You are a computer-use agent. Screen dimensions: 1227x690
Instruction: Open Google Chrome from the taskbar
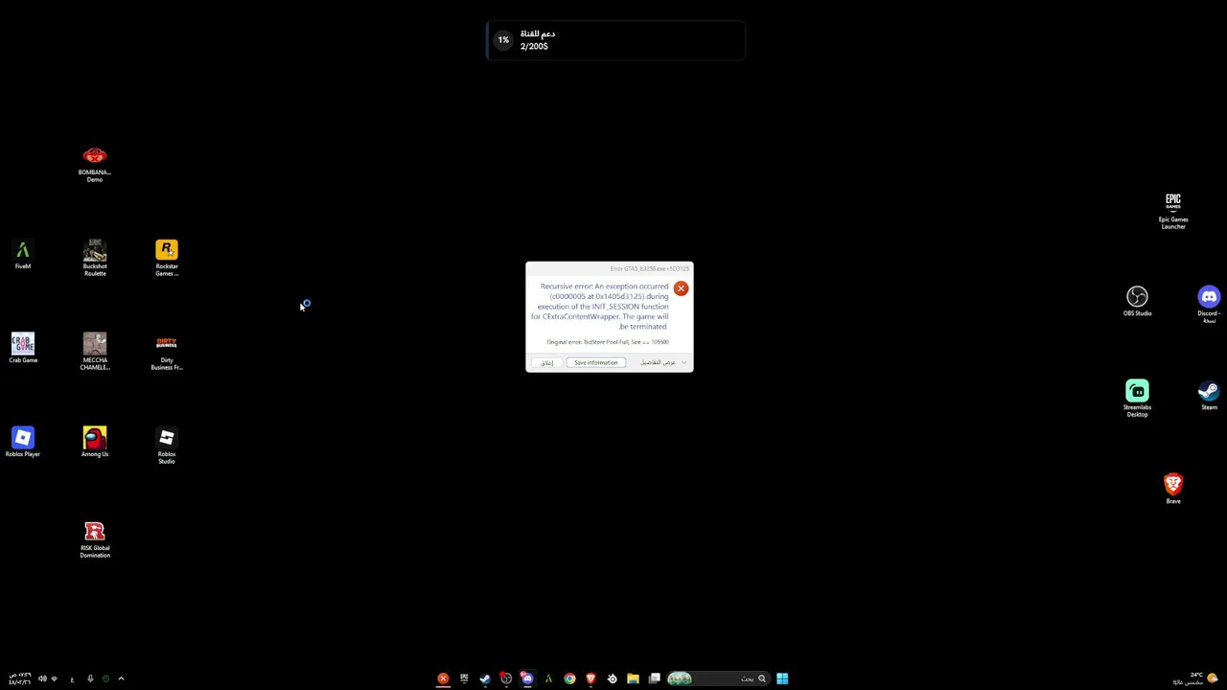pyautogui.click(x=569, y=678)
